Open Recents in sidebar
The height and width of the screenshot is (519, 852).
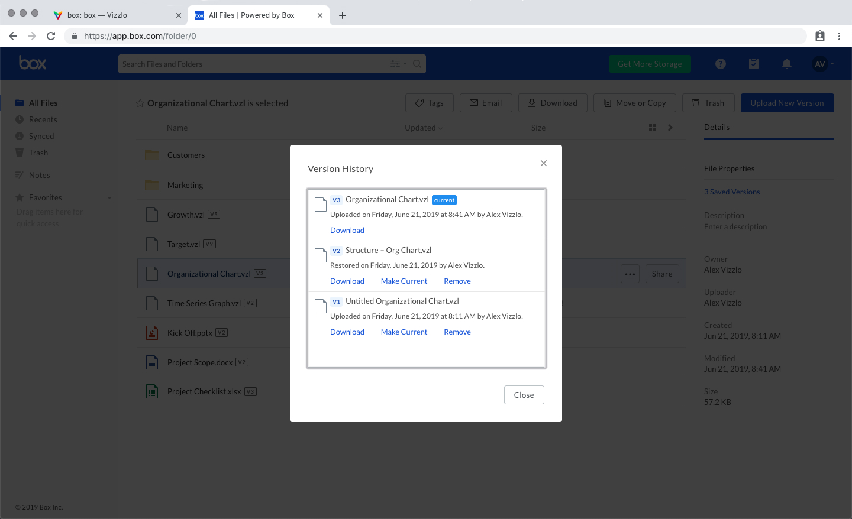coord(43,119)
